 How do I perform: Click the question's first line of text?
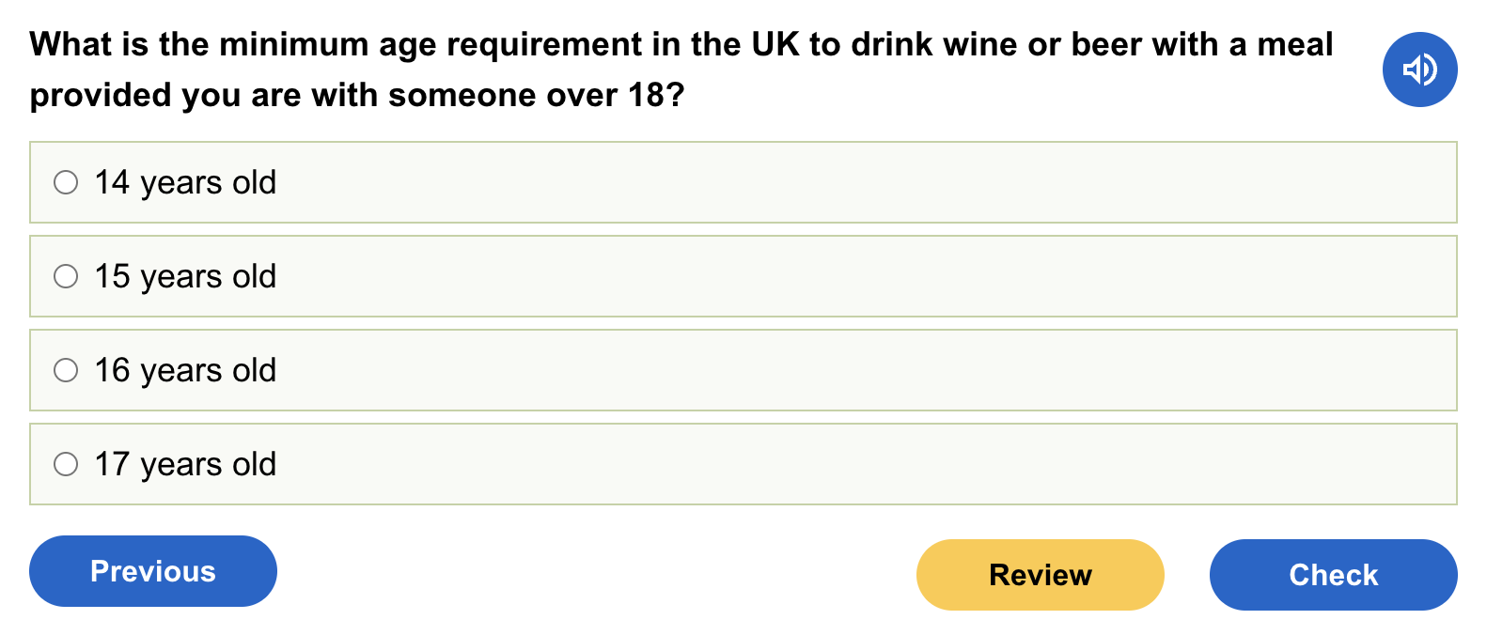point(681,44)
